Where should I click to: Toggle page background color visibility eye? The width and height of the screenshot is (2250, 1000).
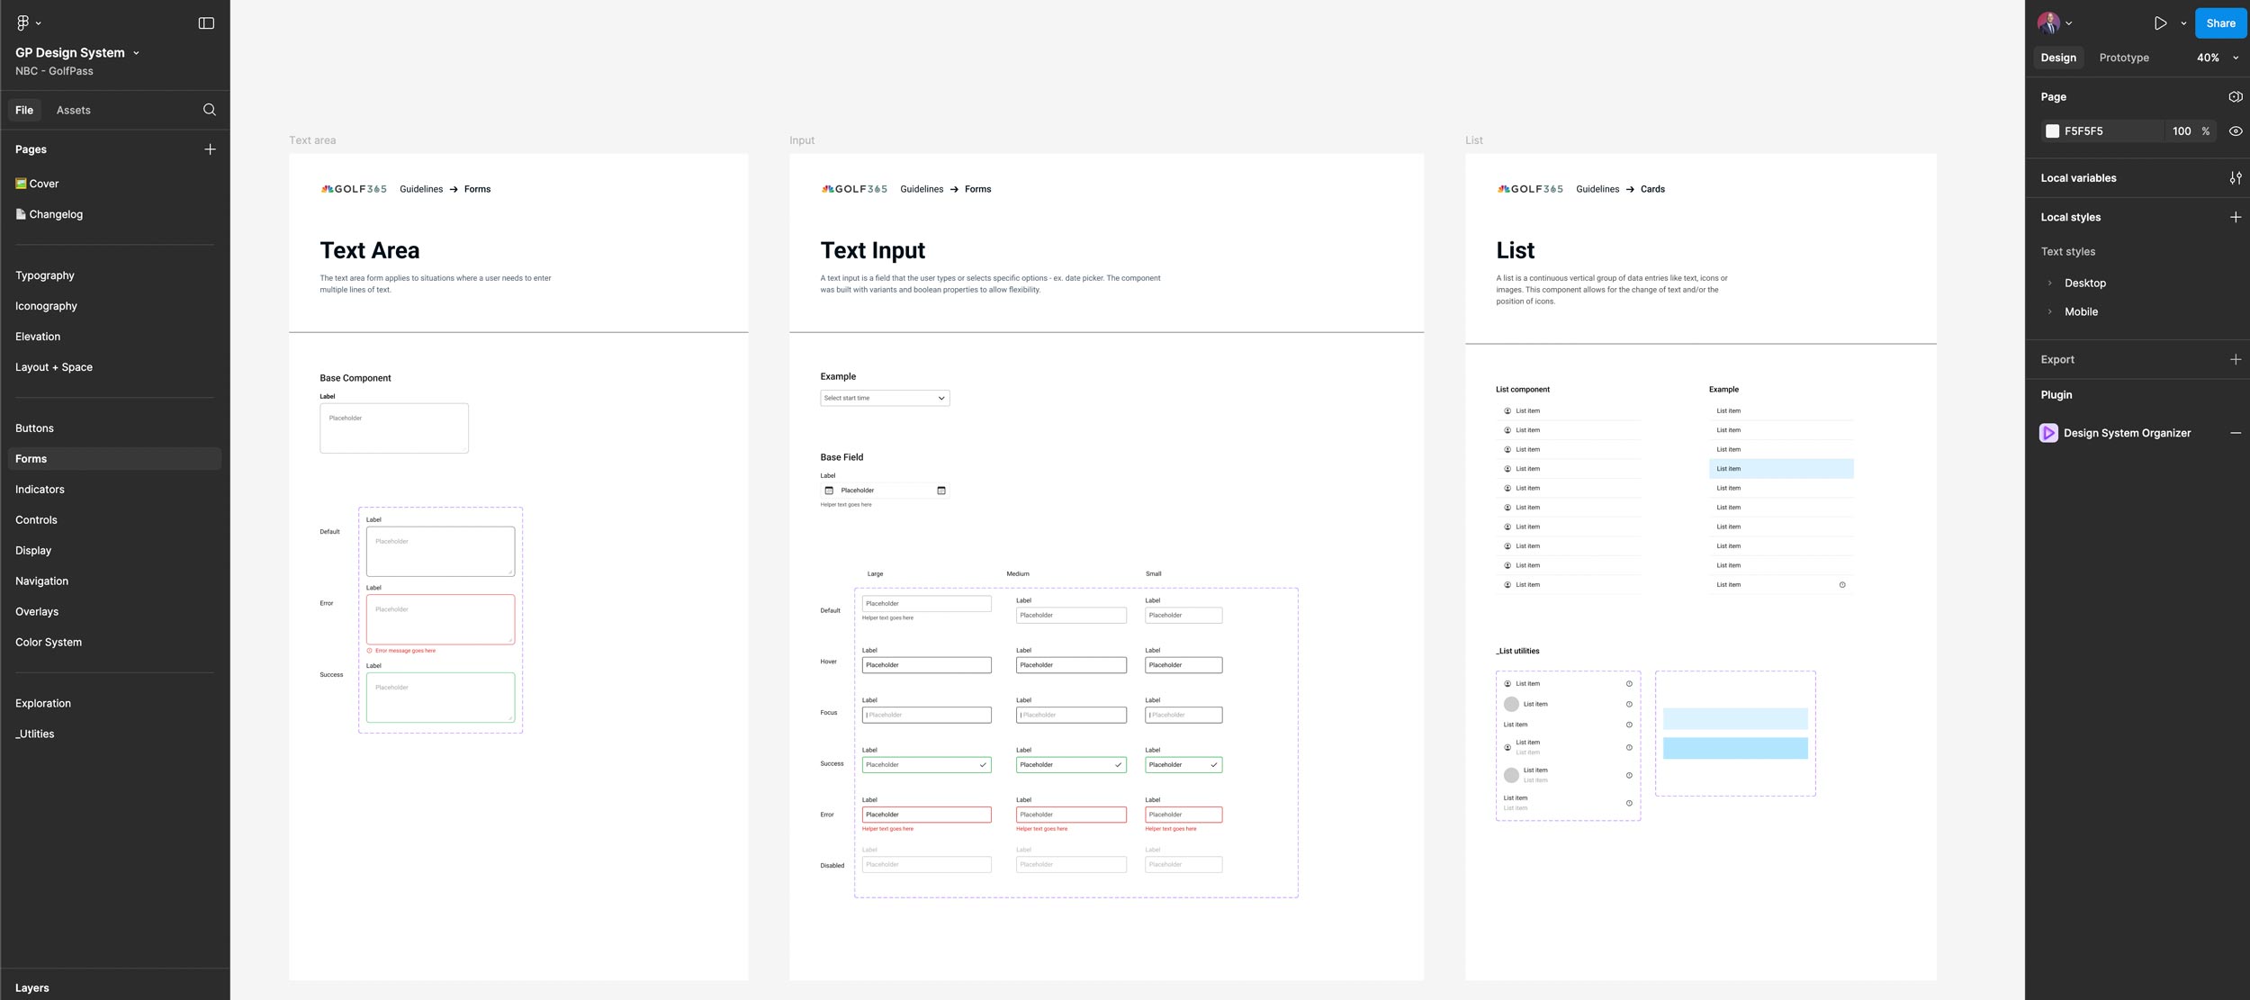(2235, 131)
